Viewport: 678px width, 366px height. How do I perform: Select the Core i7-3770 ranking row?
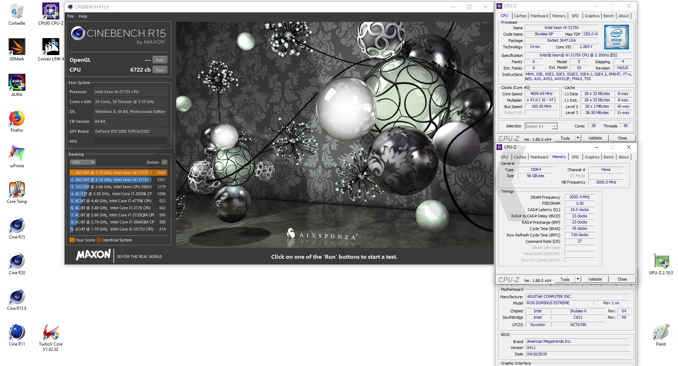[118, 208]
